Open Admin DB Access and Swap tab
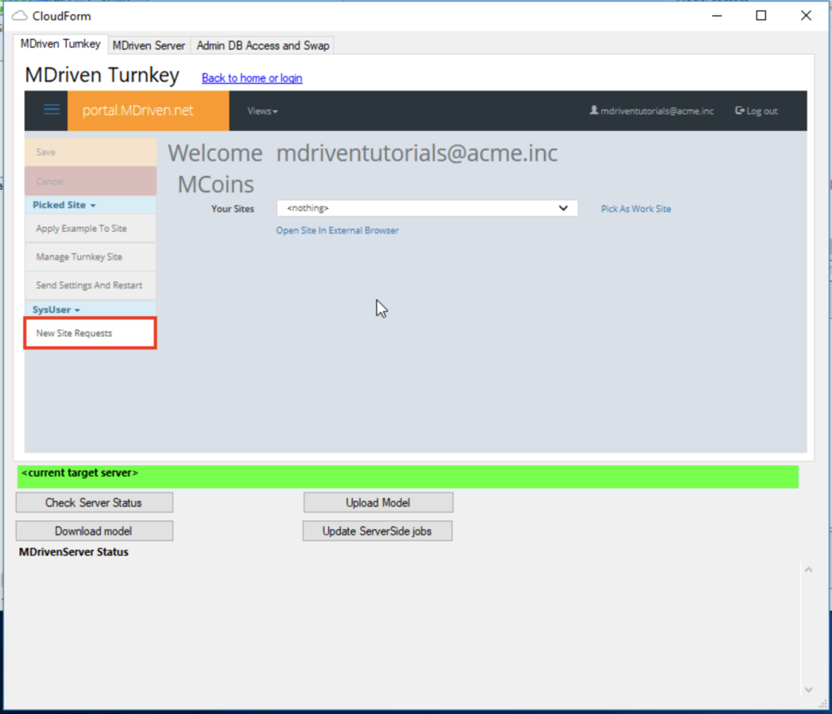This screenshot has width=832, height=714. [263, 45]
